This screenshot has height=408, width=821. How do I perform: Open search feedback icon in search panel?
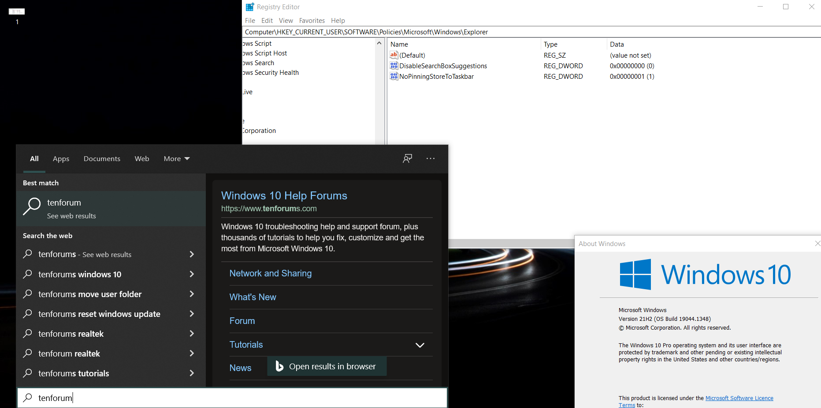[408, 158]
